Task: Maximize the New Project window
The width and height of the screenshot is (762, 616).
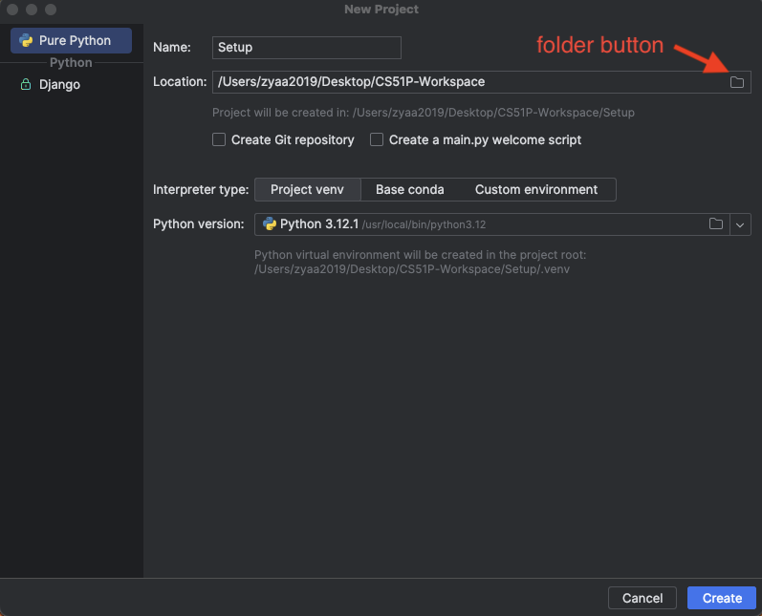Action: (49, 10)
